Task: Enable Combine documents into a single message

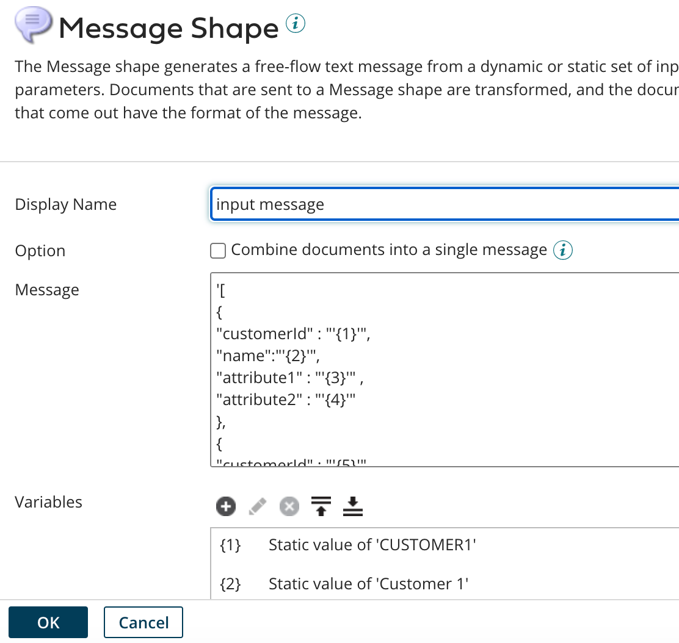Action: [x=218, y=250]
